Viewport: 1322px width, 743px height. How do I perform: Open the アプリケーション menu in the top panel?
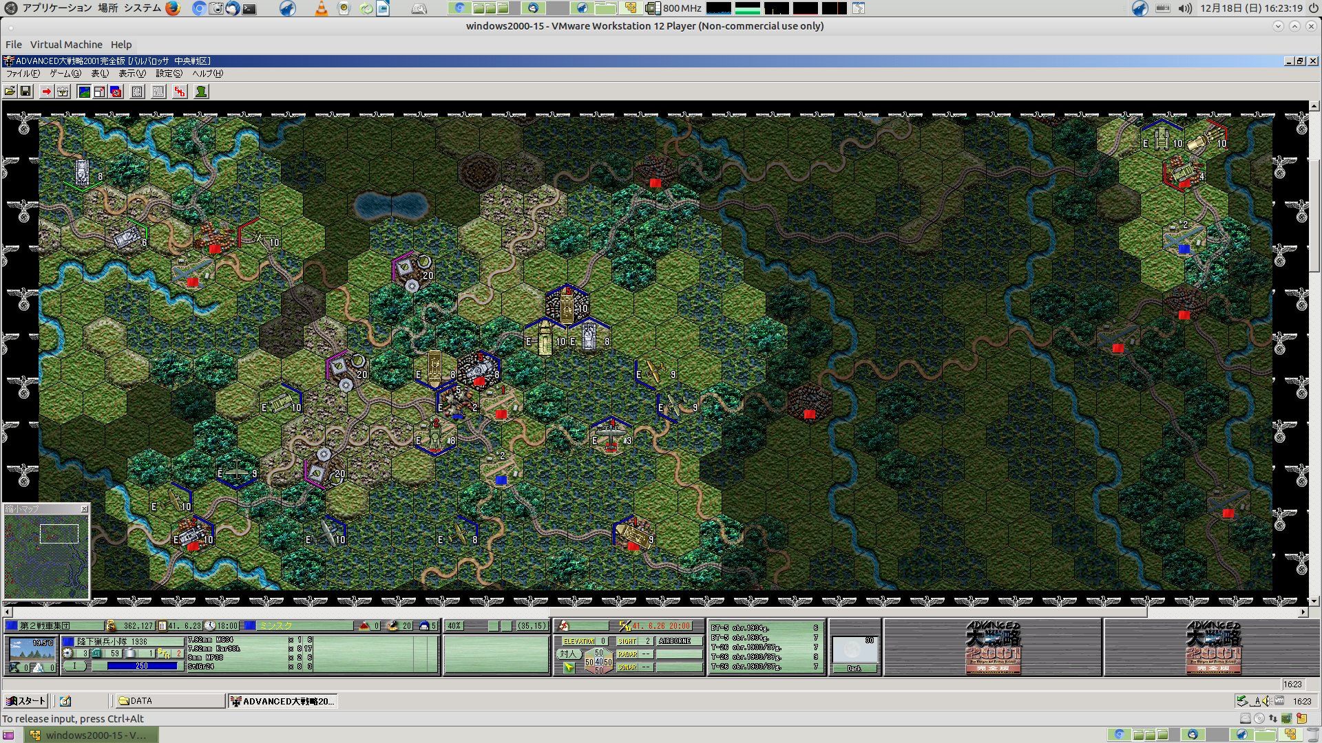[57, 8]
